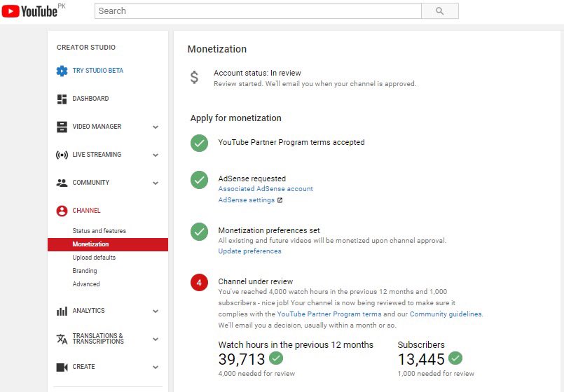Click the Channel profile icon

62,211
